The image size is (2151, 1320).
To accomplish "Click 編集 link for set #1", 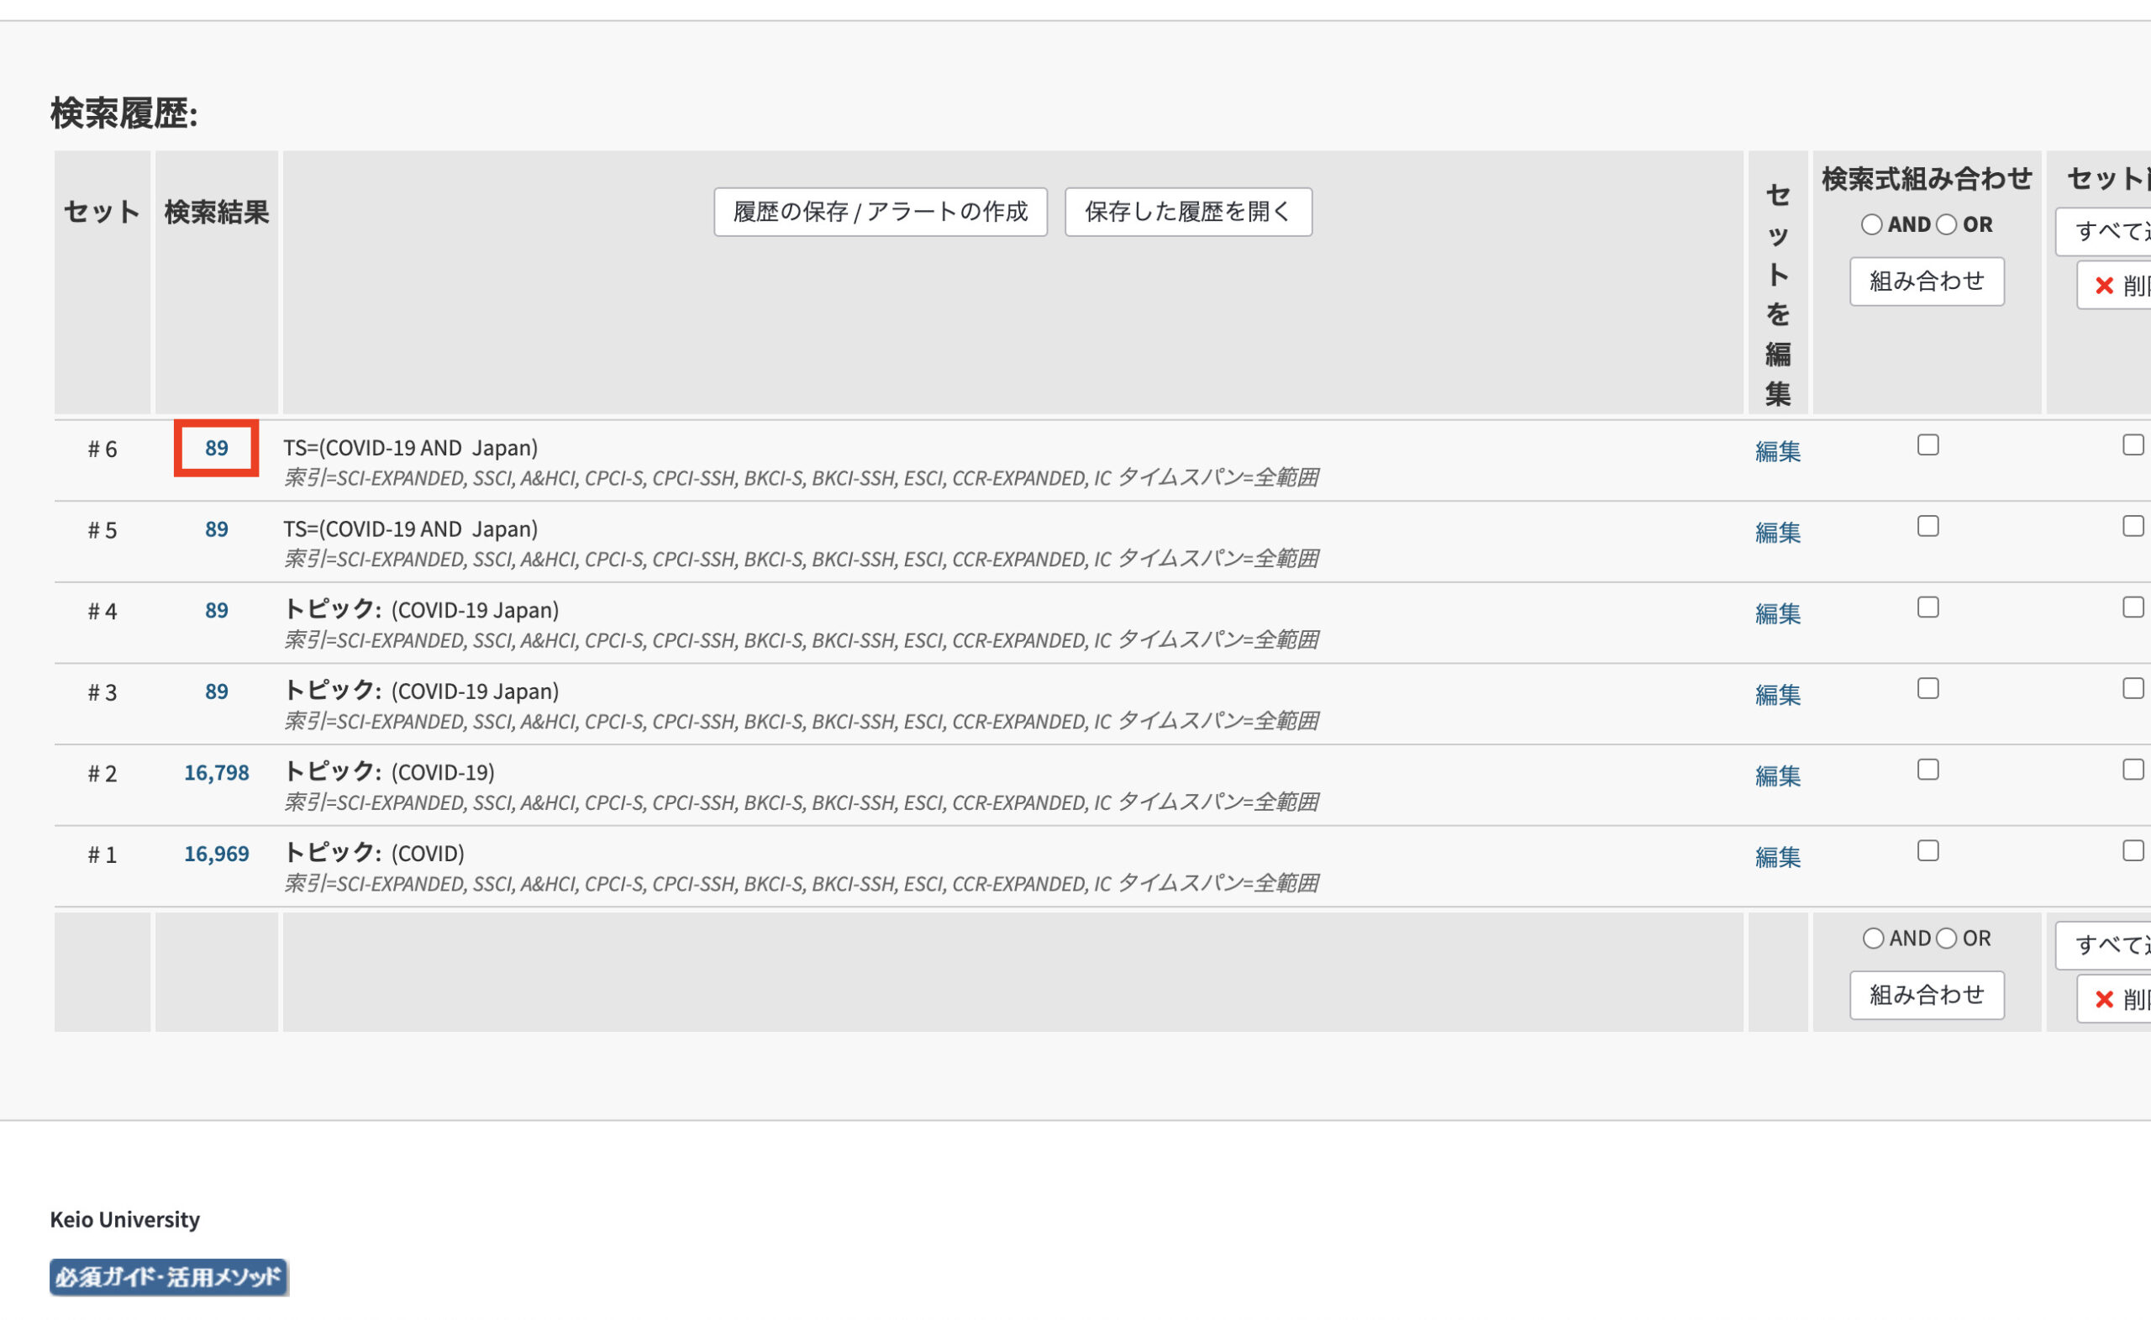I will [1777, 857].
